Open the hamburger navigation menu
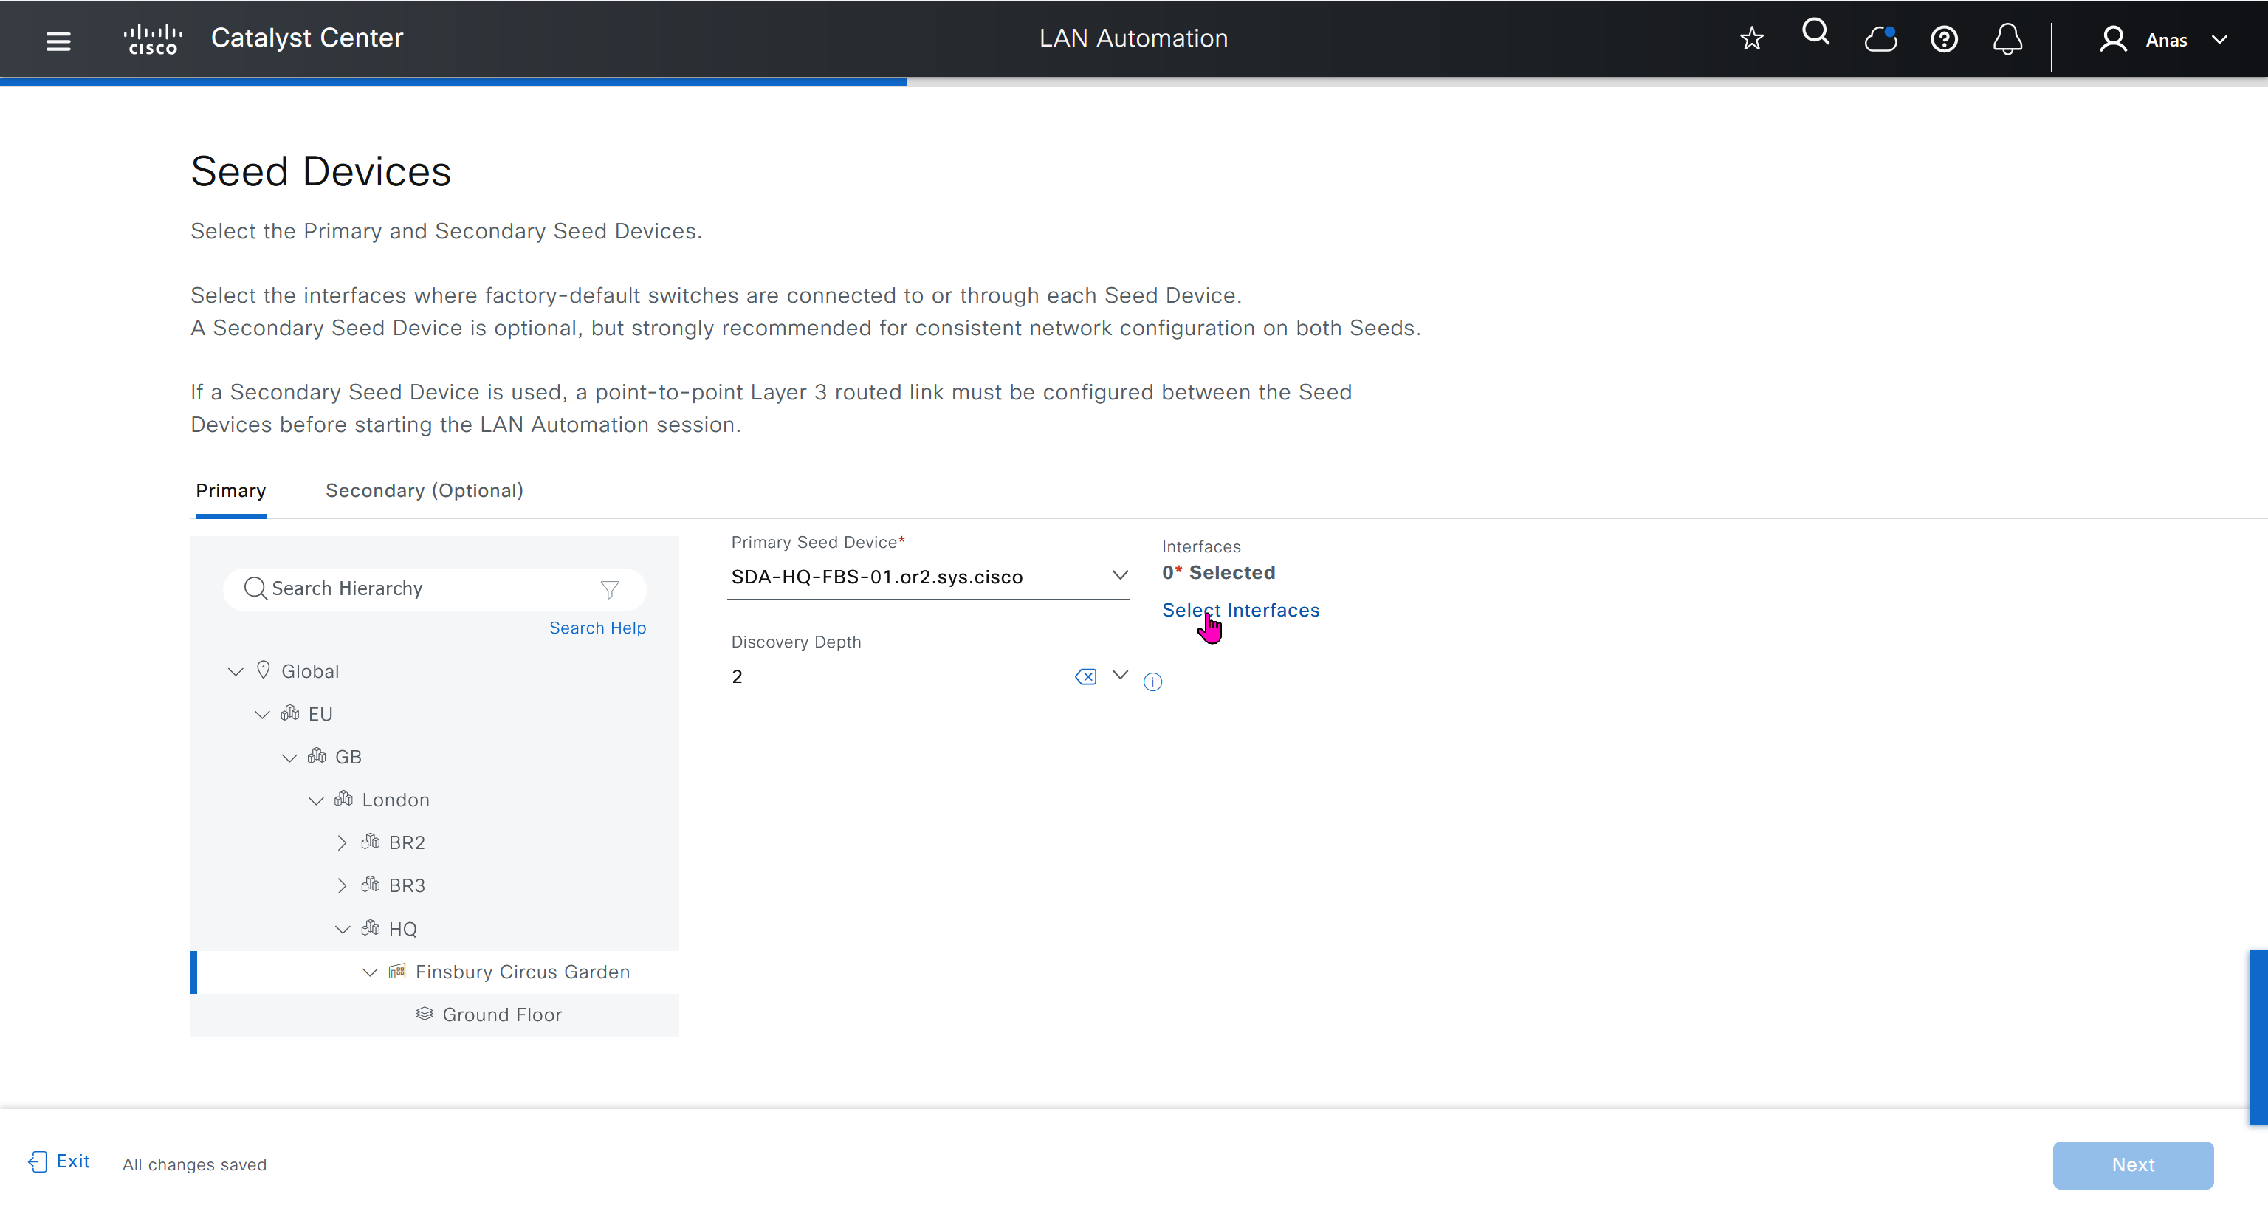This screenshot has height=1222, width=2268. pos(58,41)
